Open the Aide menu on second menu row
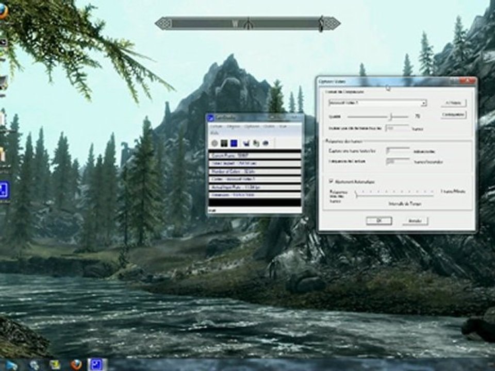This screenshot has height=371, width=495. click(214, 133)
